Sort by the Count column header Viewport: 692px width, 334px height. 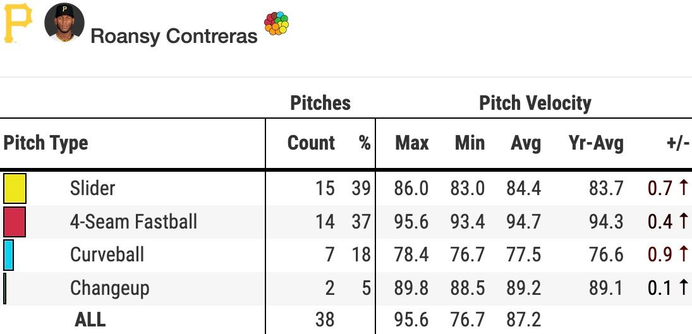coord(311,143)
